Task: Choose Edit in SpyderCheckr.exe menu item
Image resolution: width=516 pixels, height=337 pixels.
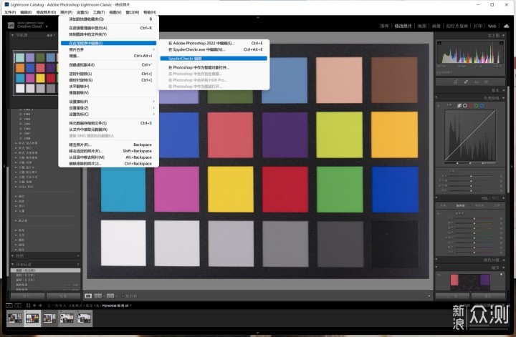Action: (x=214, y=49)
